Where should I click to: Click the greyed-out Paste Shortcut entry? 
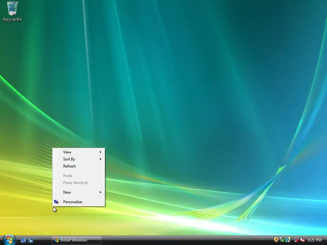[x=79, y=183]
